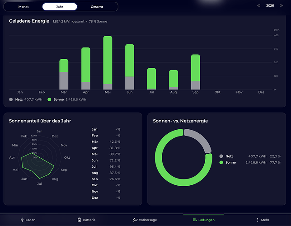Click the Dez row in percentage list
The height and width of the screenshot is (226, 291).
point(106,198)
